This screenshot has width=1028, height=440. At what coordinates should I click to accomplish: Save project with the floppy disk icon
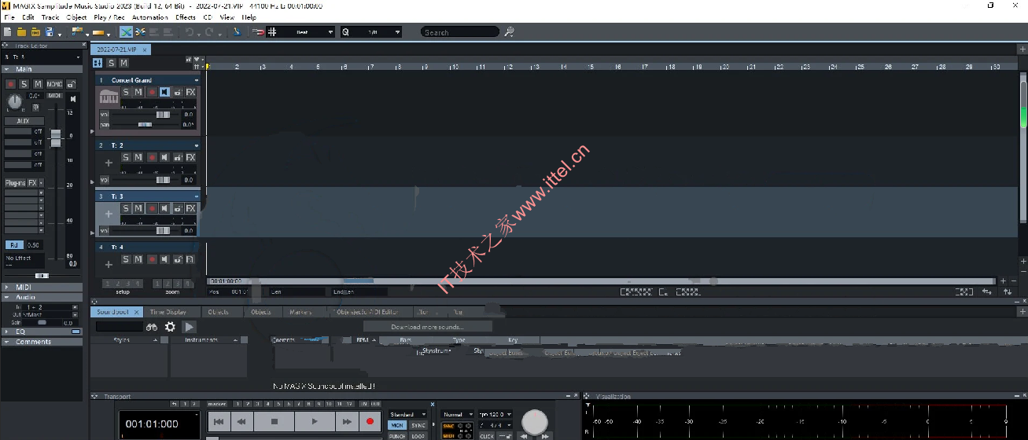coord(50,32)
